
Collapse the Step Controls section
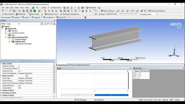tap(1, 64)
